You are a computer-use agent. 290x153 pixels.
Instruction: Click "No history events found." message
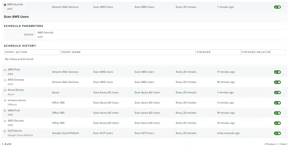19,59
